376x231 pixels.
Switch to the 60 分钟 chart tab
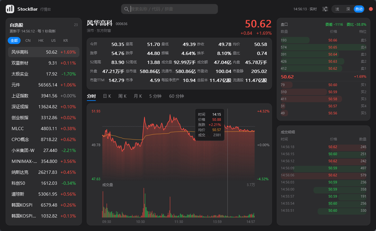[x=177, y=96]
